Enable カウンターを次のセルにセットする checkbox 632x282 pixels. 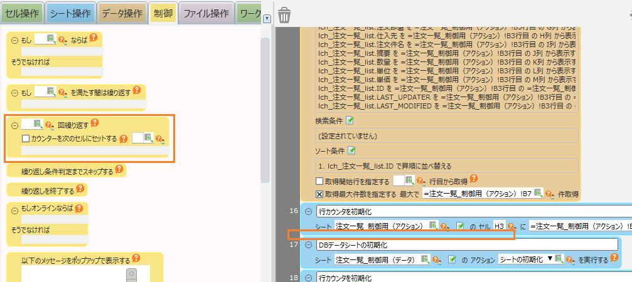25,138
